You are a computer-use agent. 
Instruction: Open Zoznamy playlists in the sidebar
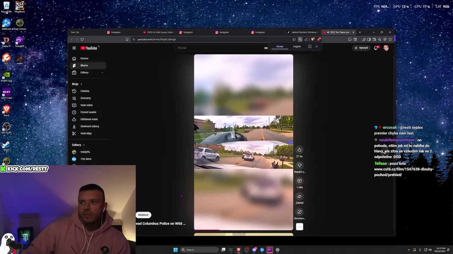88,98
